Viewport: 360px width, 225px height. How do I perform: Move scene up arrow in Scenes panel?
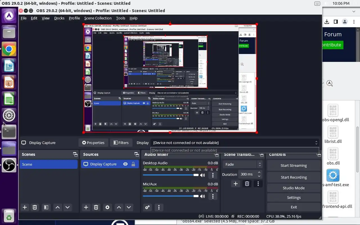[x=58, y=207]
